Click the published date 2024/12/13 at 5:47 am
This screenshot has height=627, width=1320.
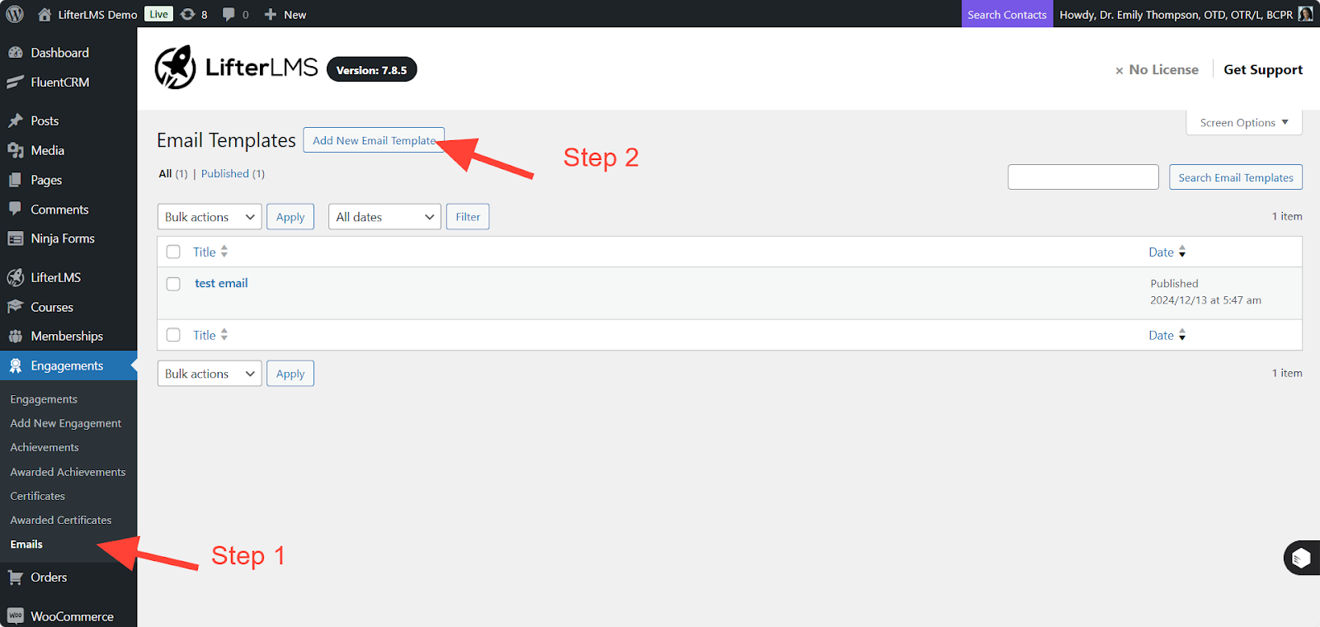coord(1205,300)
